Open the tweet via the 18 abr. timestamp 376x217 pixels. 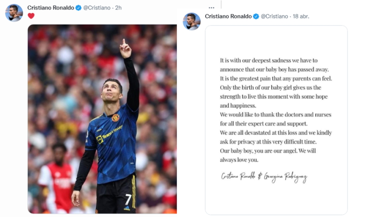coord(301,16)
